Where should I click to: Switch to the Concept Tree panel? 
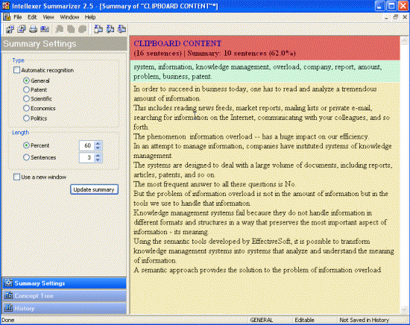coord(64,296)
